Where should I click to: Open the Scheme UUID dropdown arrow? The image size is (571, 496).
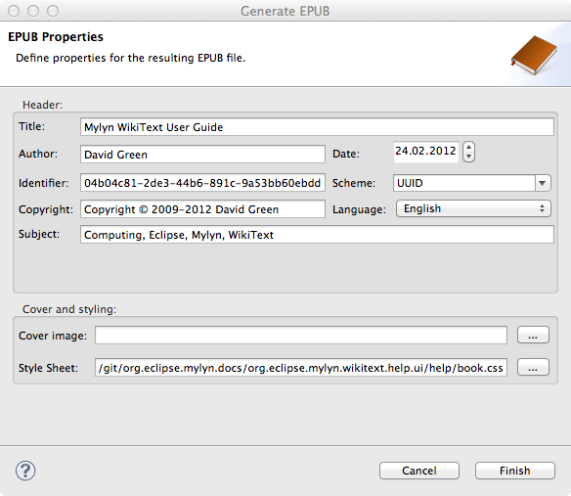click(x=543, y=183)
